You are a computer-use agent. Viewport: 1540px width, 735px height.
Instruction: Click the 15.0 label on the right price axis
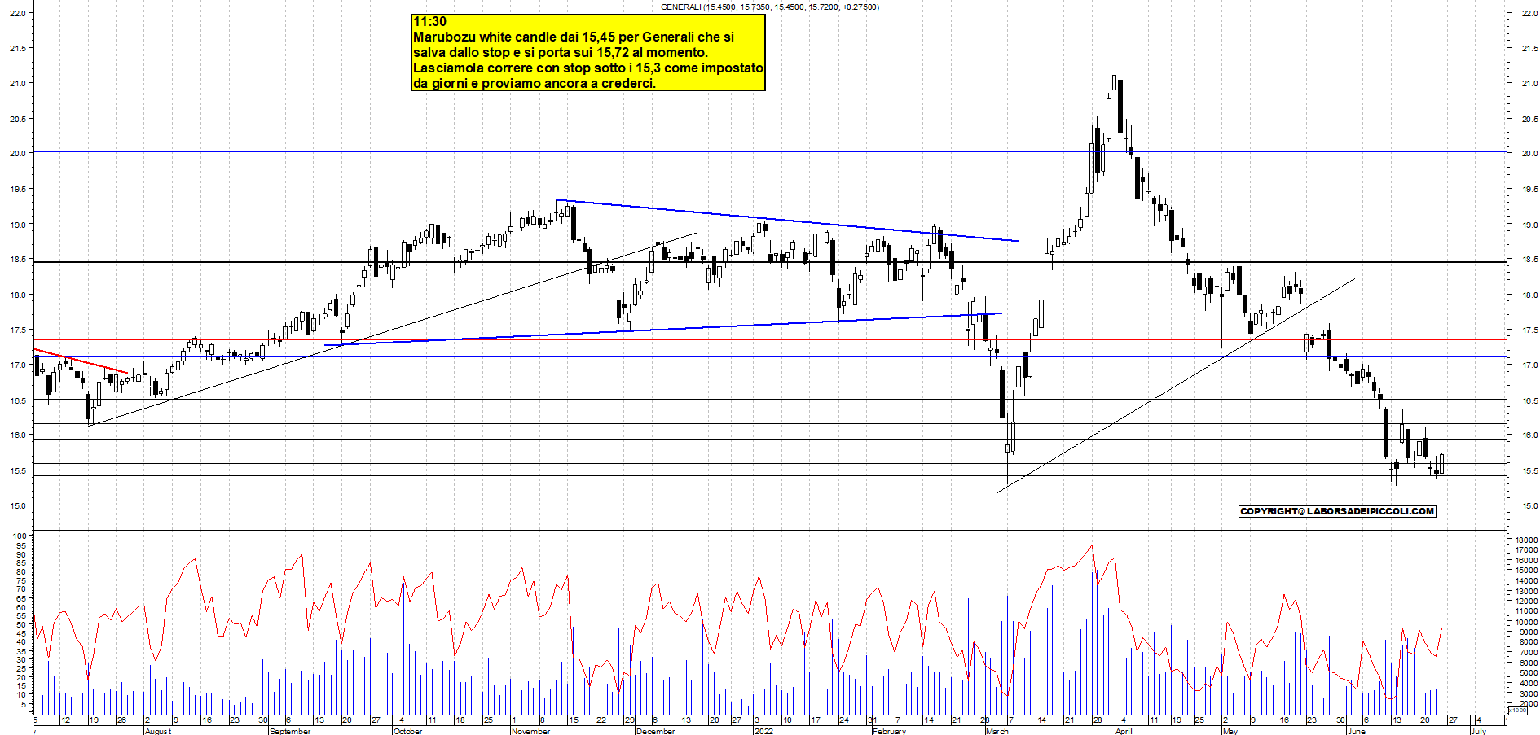1529,506
